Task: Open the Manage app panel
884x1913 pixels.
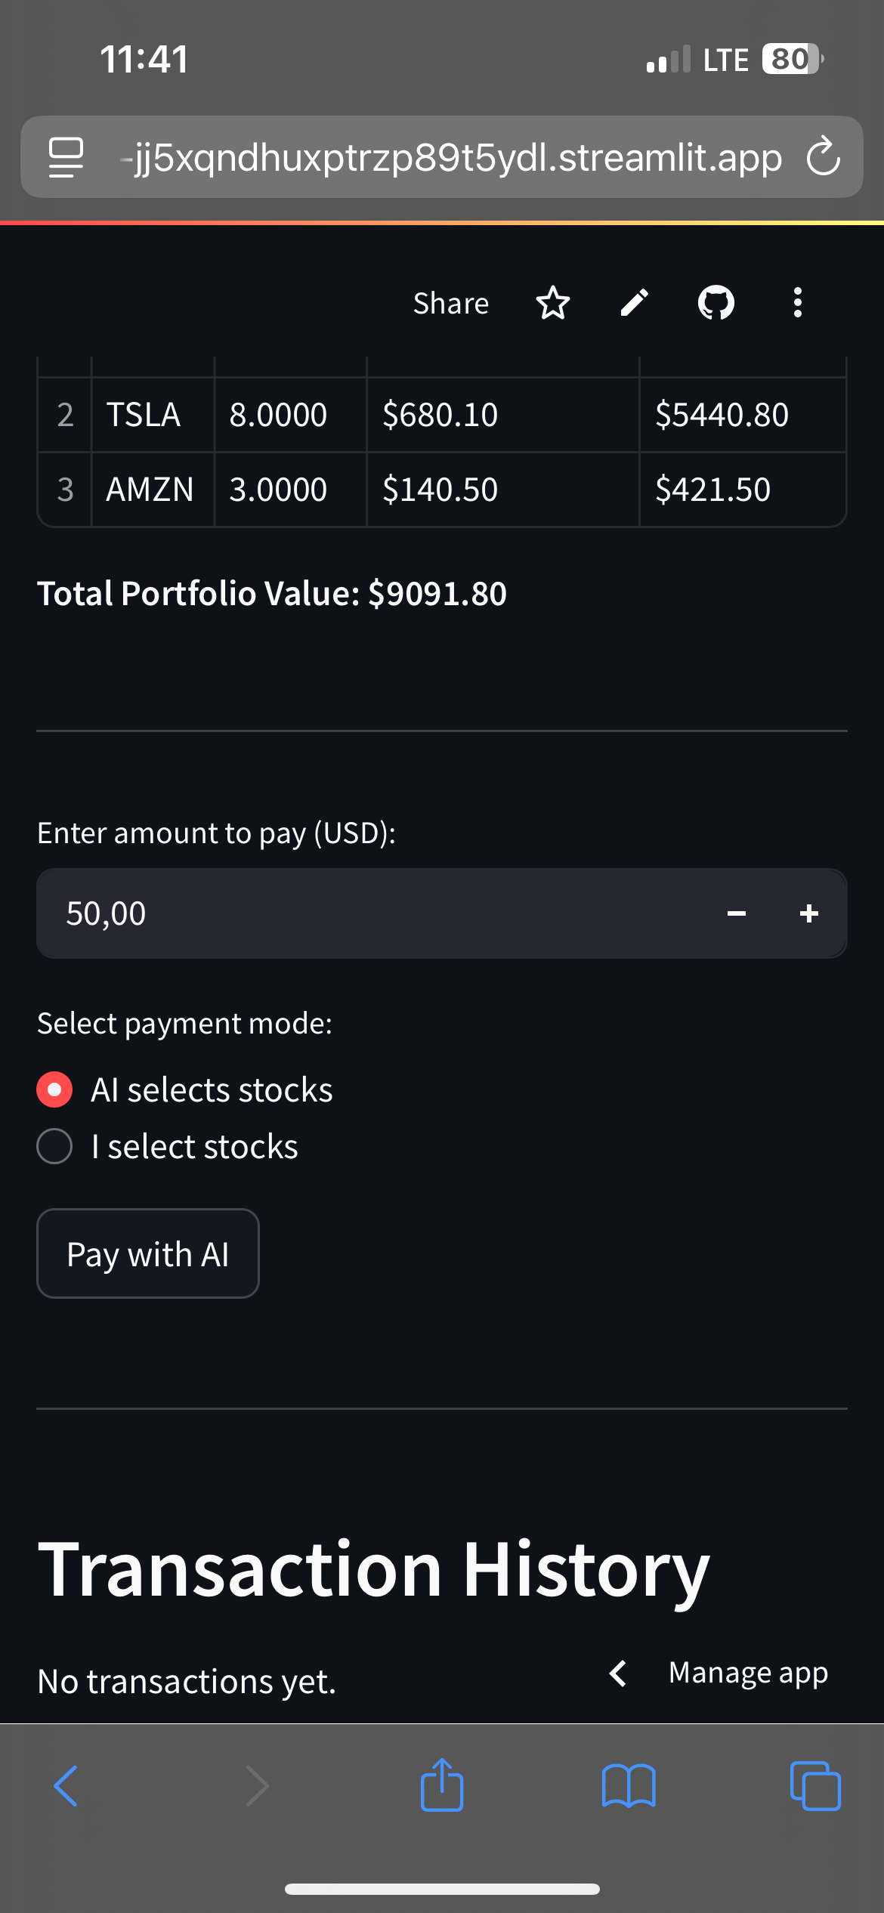Action: [x=748, y=1673]
